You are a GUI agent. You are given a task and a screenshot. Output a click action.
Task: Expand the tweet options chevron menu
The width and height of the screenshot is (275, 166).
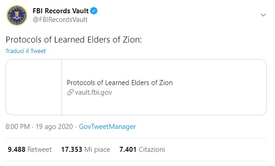263,15
